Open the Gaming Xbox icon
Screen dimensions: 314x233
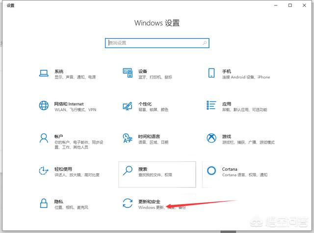[211, 138]
